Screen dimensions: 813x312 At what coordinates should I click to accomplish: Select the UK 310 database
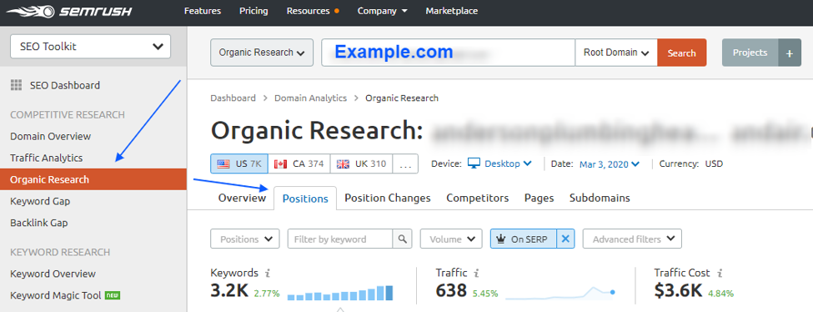click(x=361, y=164)
